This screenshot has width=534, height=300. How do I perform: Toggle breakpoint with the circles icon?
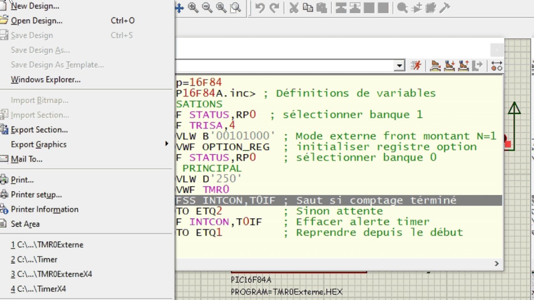(x=496, y=65)
